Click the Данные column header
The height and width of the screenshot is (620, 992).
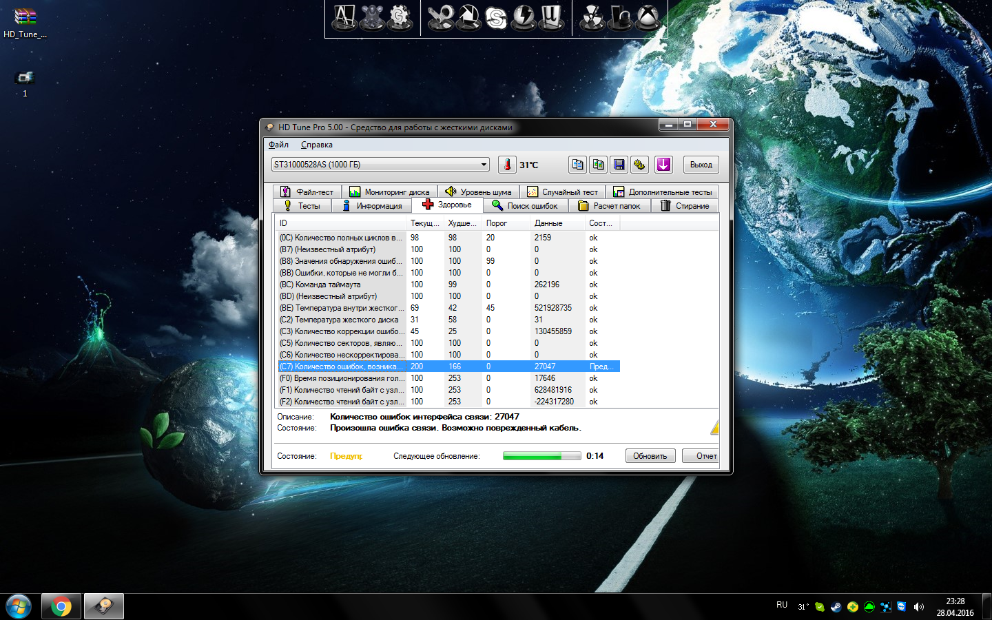coord(548,223)
